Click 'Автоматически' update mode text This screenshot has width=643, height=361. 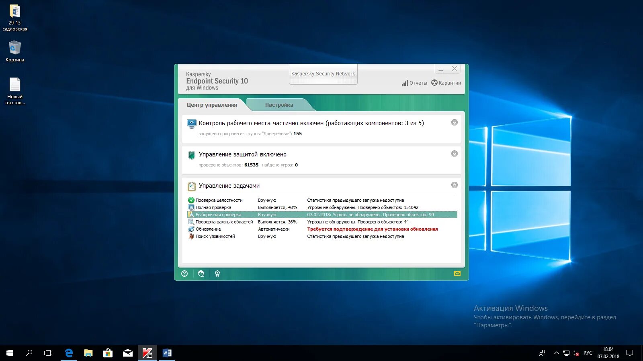(x=274, y=229)
